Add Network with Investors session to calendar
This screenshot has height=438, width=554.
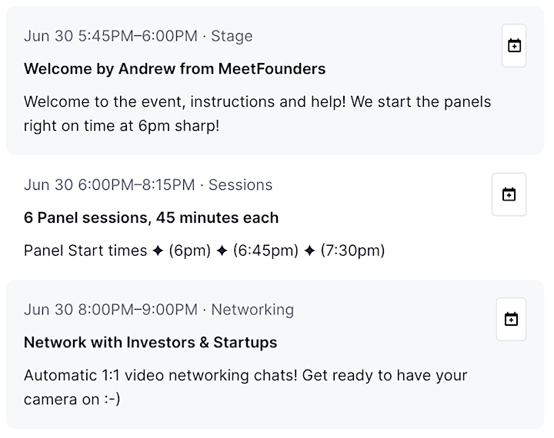click(511, 319)
